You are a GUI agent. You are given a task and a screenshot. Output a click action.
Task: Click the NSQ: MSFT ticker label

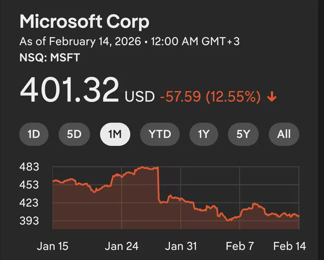(49, 57)
